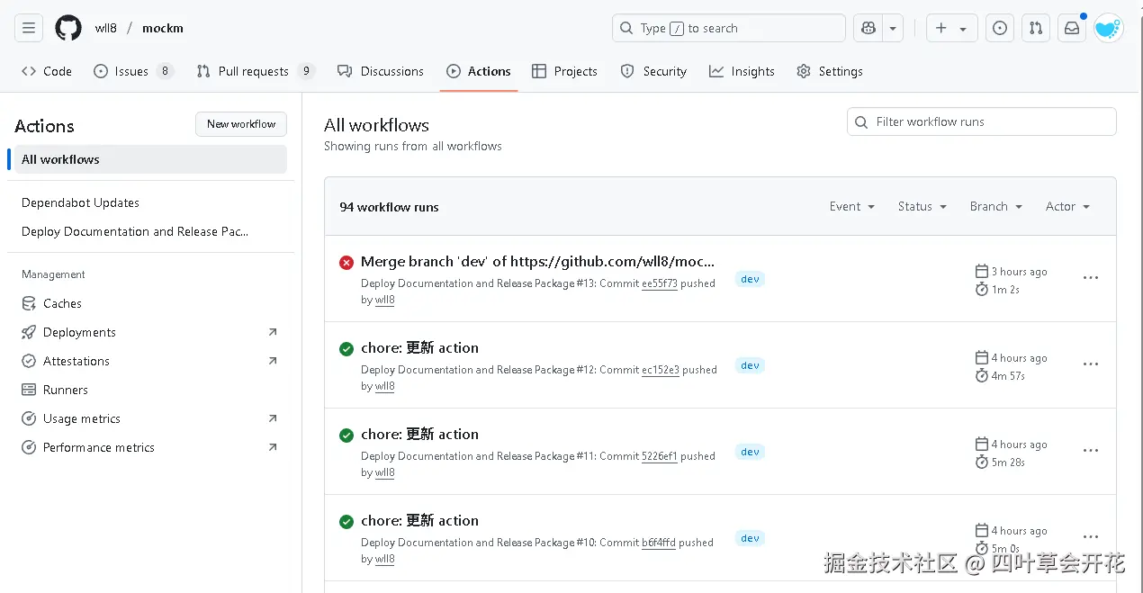
Task: Open options menu for the failed workflow run
Action: point(1091,278)
